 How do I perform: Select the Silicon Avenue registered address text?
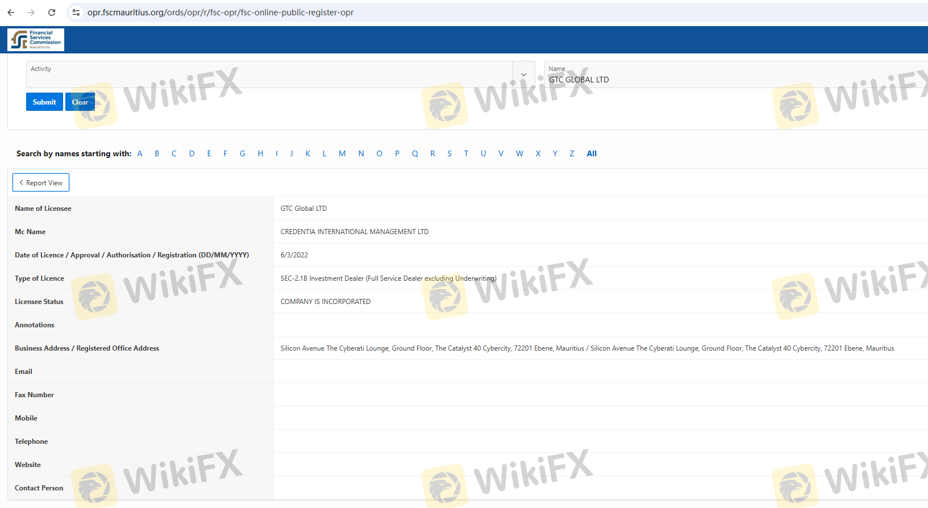pos(587,348)
